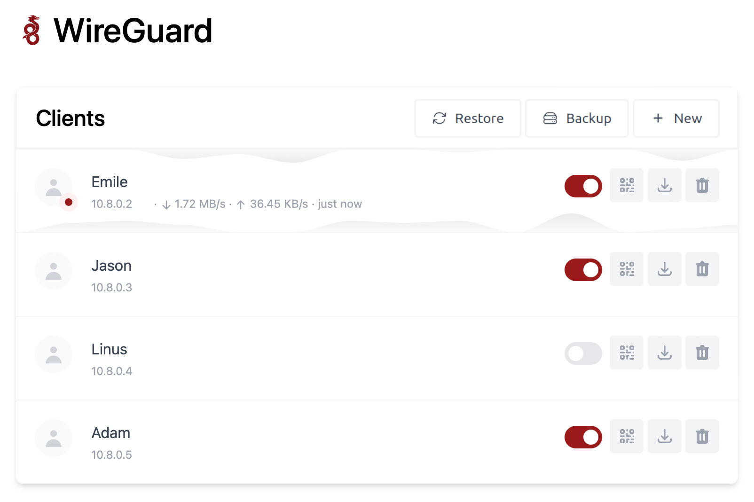Delete the Adam client
This screenshot has width=754, height=502.
pos(702,436)
